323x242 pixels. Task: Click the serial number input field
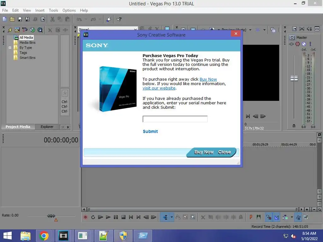pos(175,119)
